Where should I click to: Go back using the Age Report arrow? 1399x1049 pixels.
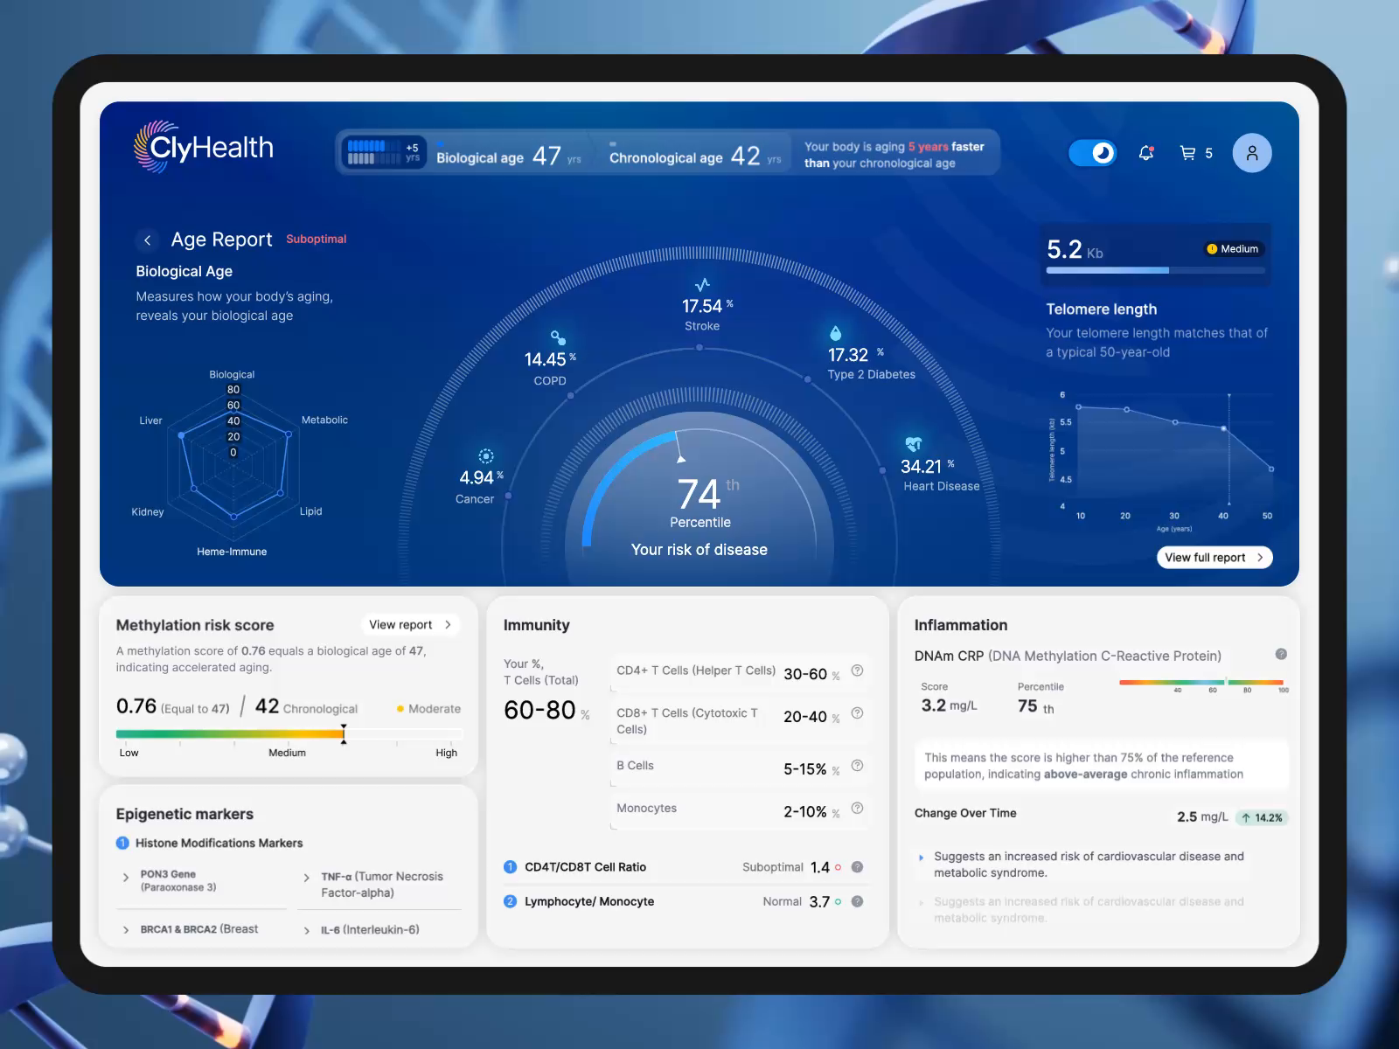[147, 240]
